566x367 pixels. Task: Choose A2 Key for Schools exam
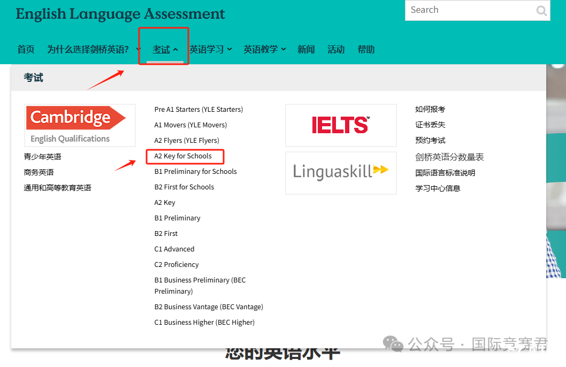click(x=183, y=156)
